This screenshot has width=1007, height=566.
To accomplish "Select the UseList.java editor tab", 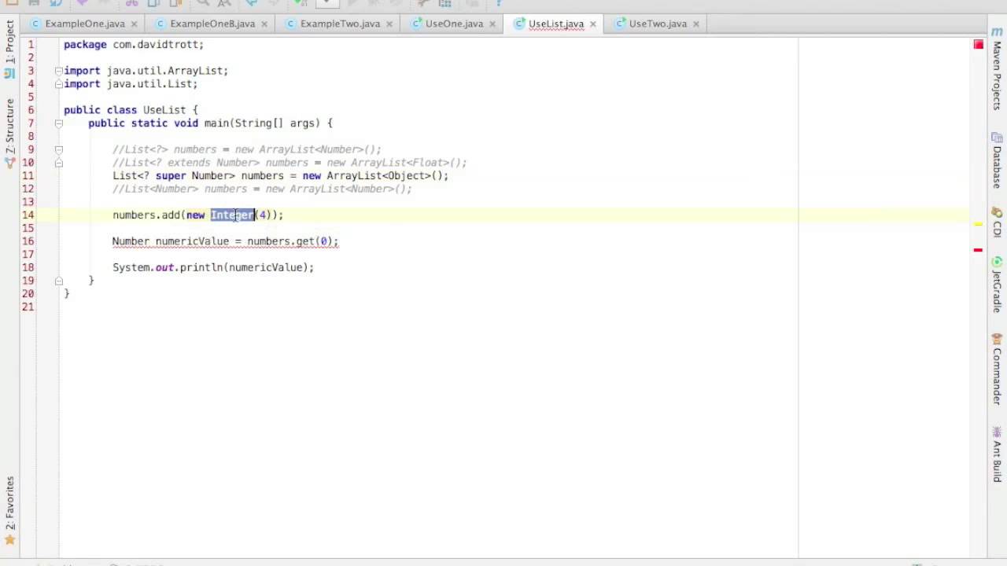I will (555, 24).
